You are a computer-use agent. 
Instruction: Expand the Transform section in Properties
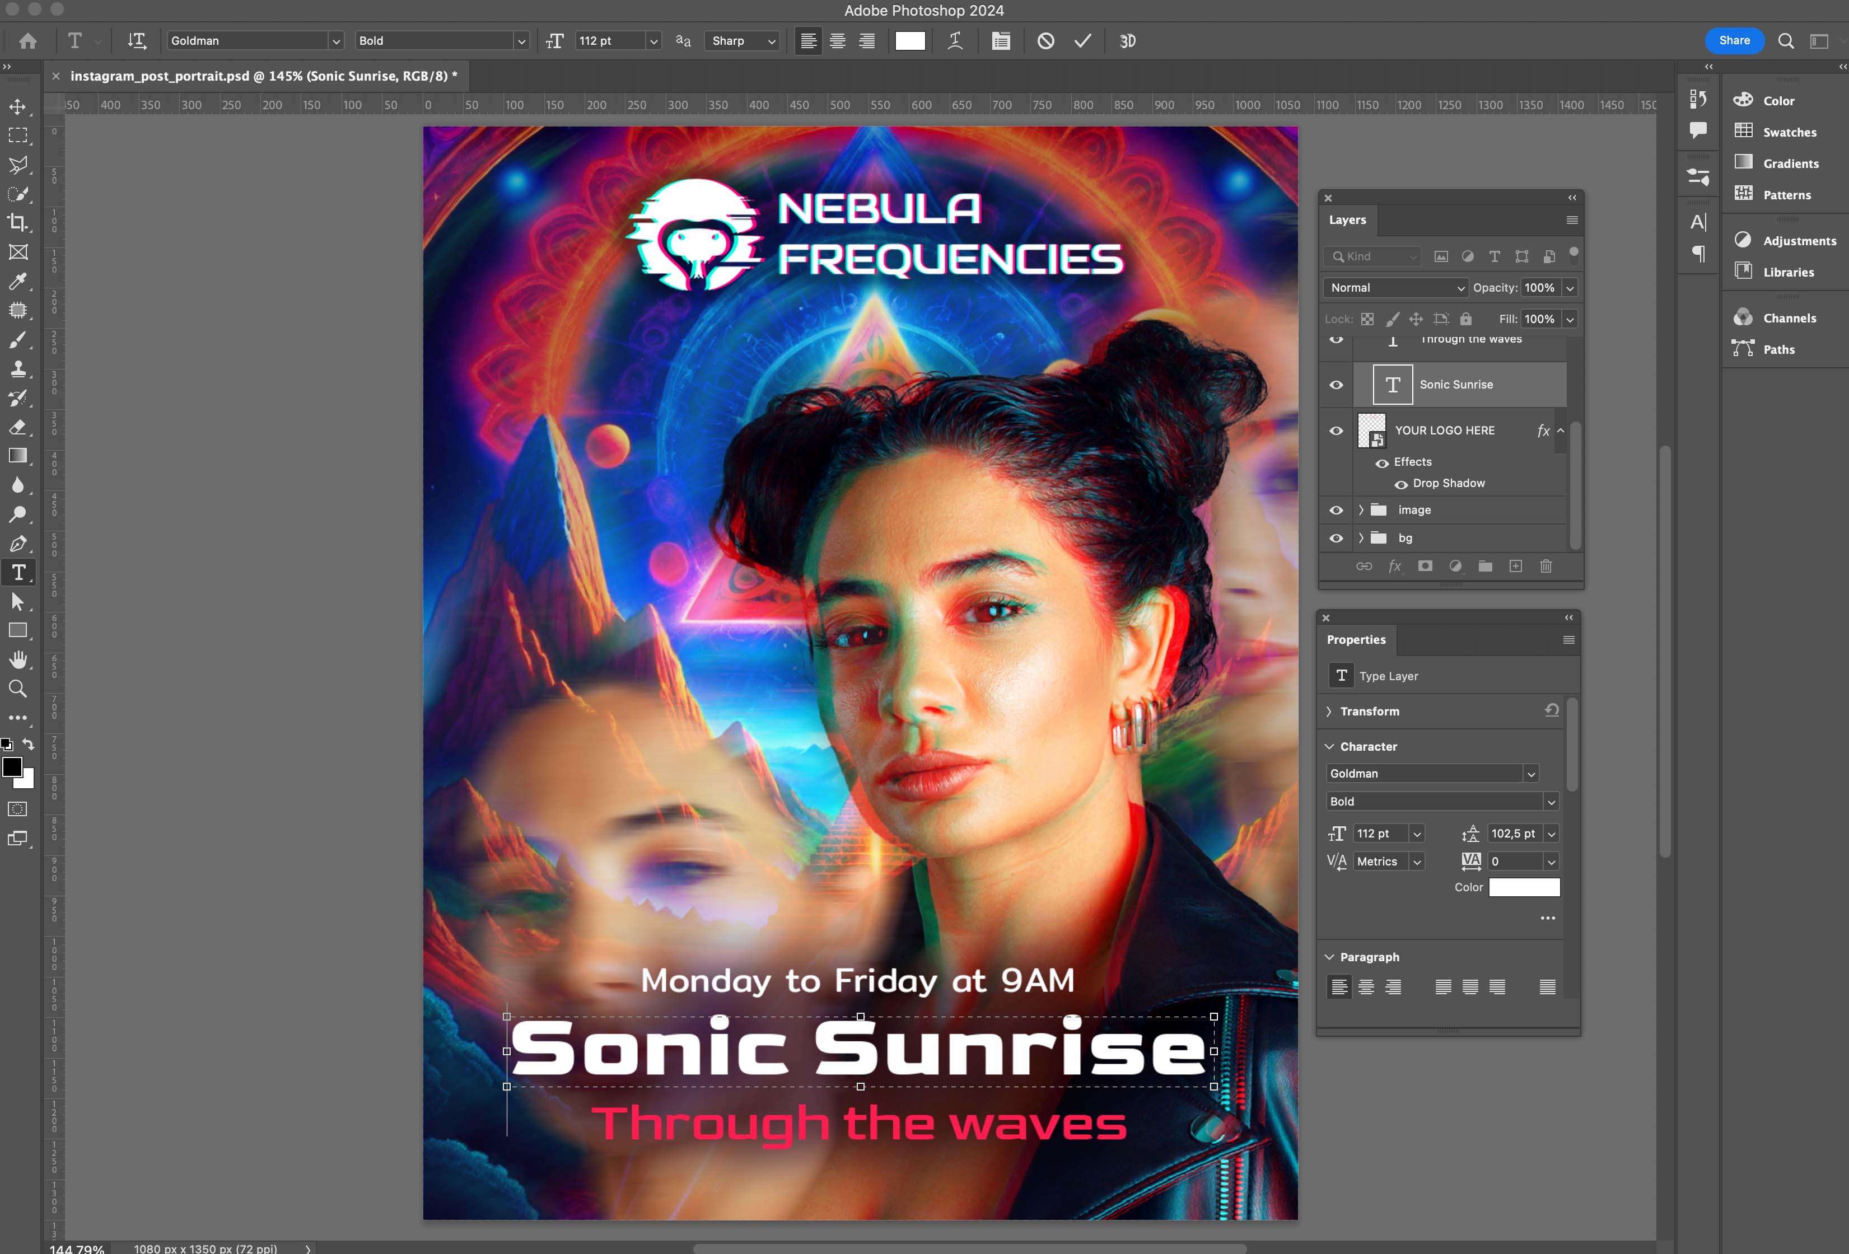coord(1329,712)
